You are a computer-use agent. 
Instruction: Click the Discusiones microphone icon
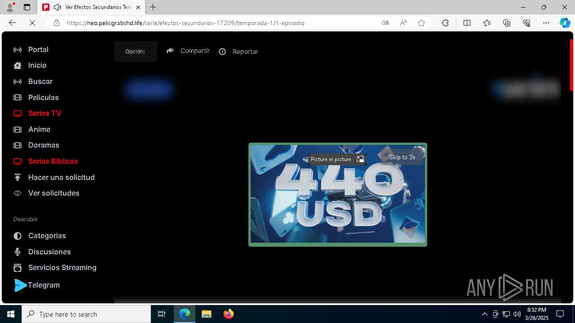coord(18,252)
